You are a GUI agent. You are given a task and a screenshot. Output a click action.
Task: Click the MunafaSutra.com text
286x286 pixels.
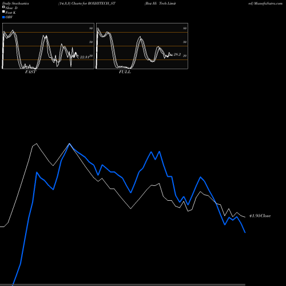click(268, 3)
